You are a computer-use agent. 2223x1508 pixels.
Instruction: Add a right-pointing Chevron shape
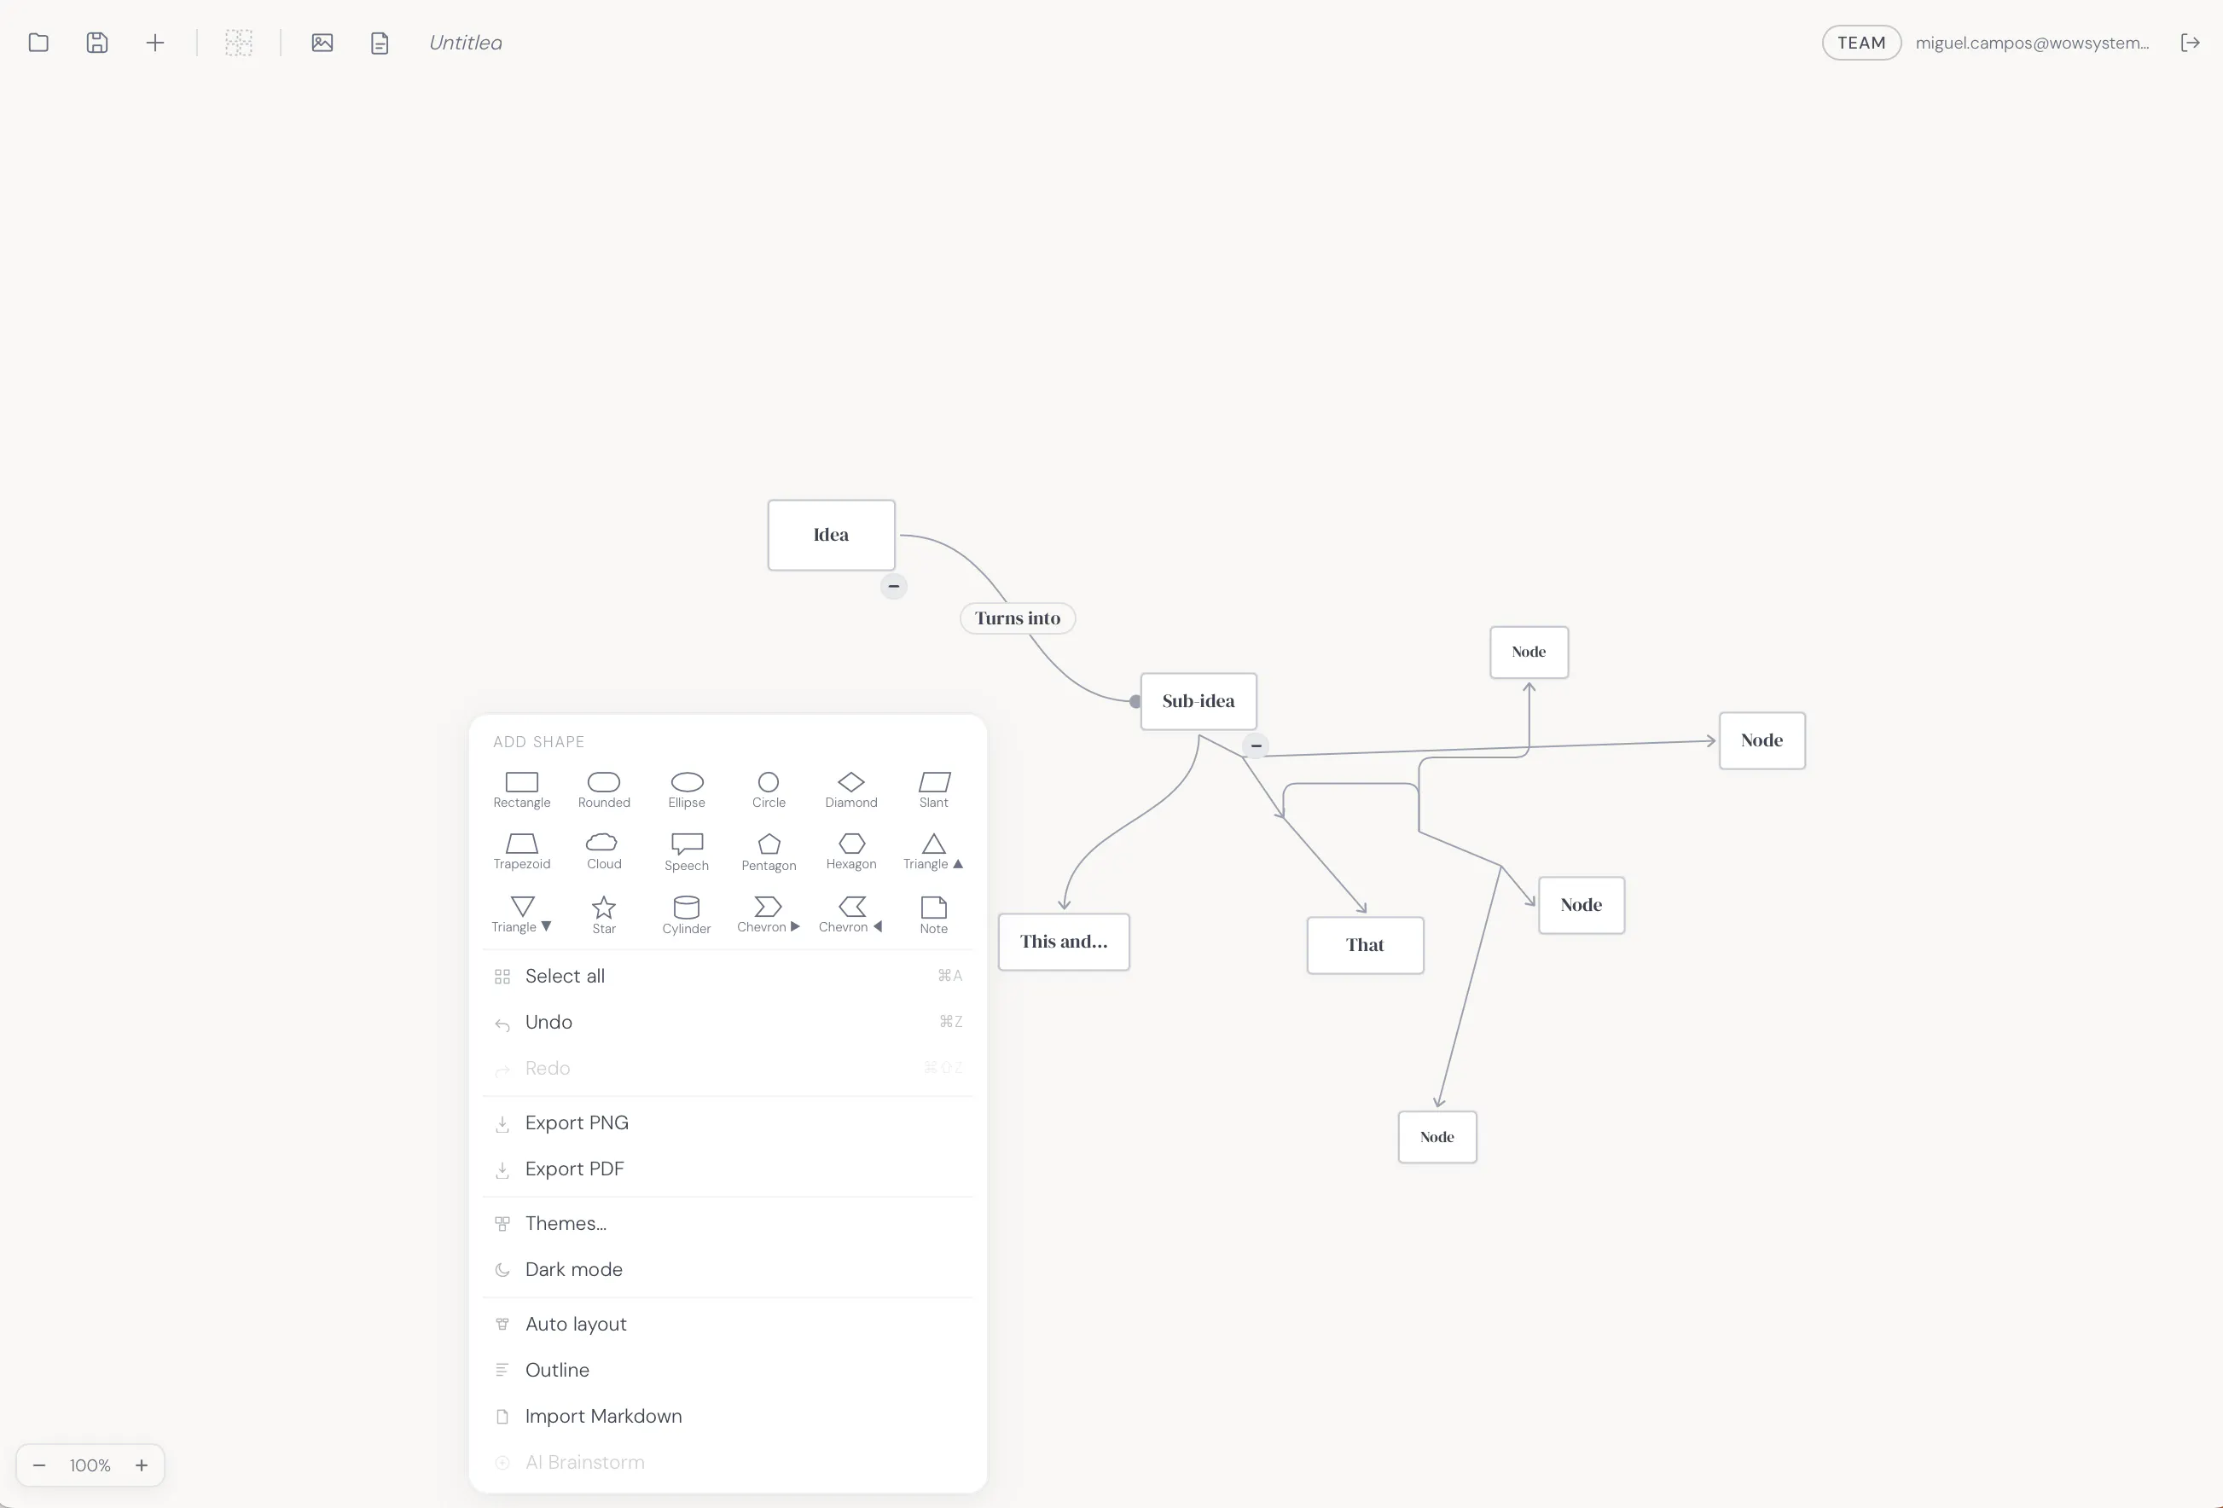769,915
